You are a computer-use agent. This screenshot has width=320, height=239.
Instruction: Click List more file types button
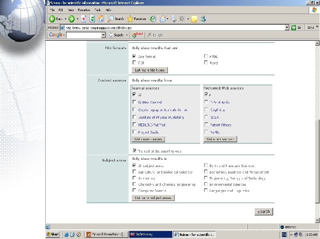coord(150,70)
